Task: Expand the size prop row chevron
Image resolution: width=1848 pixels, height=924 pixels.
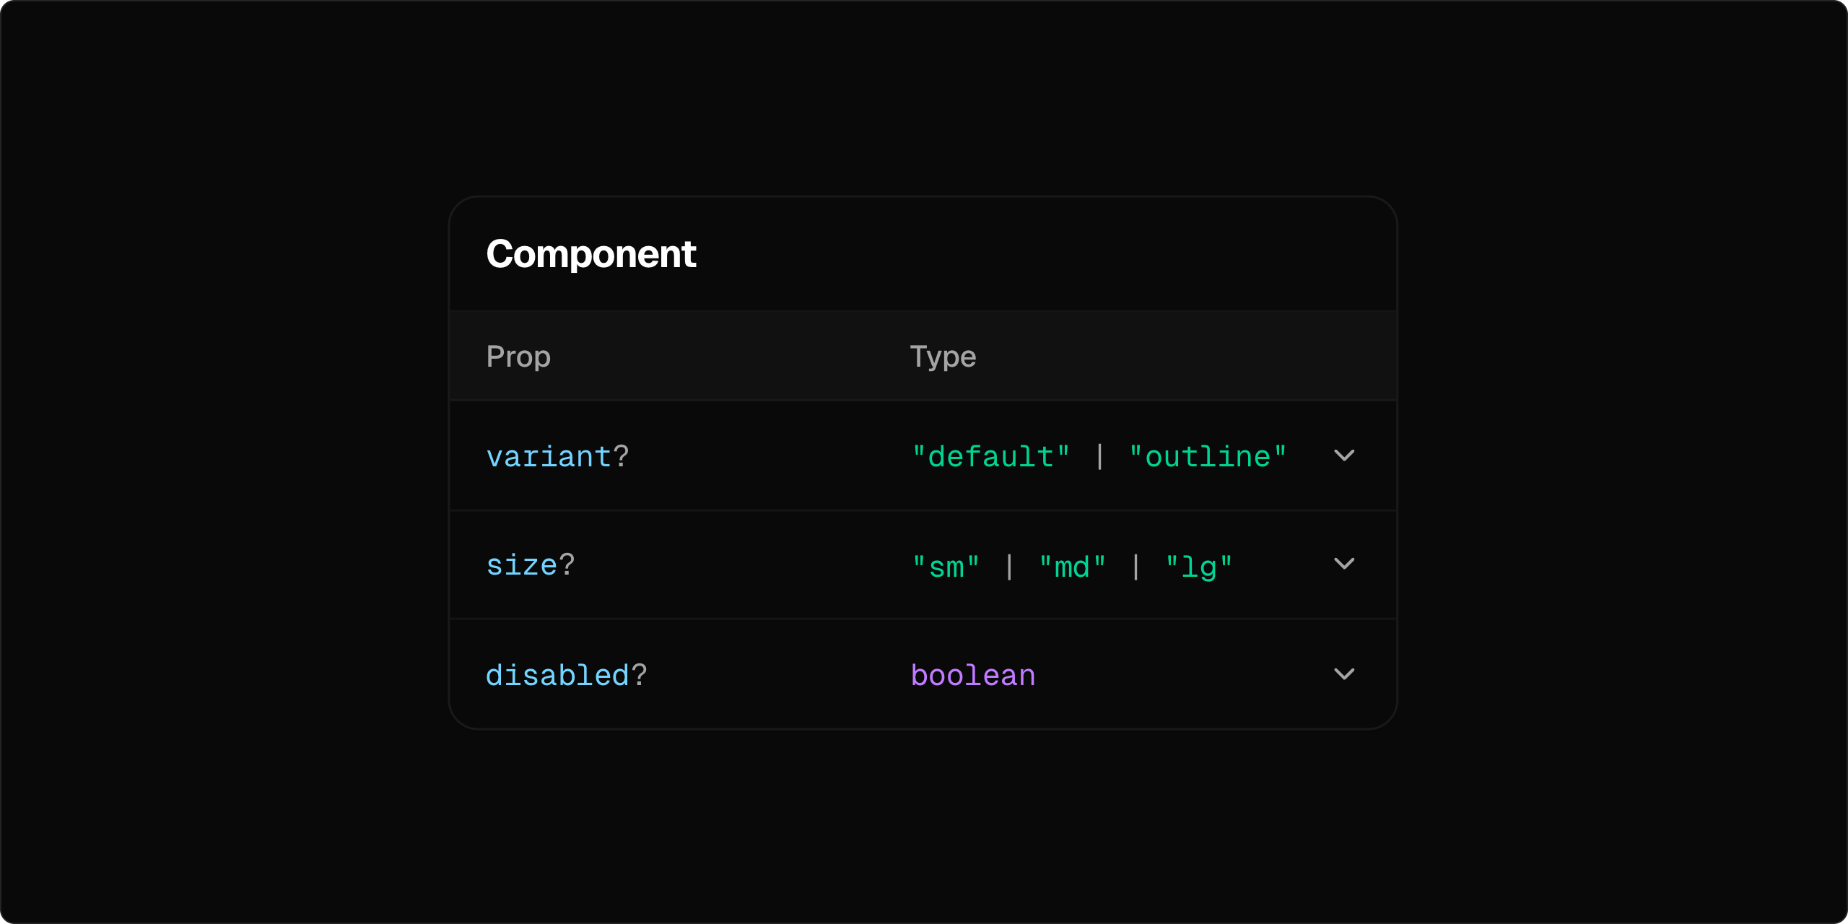Action: coord(1343,564)
